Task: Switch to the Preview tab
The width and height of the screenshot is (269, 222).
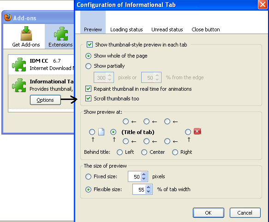Action: click(93, 22)
